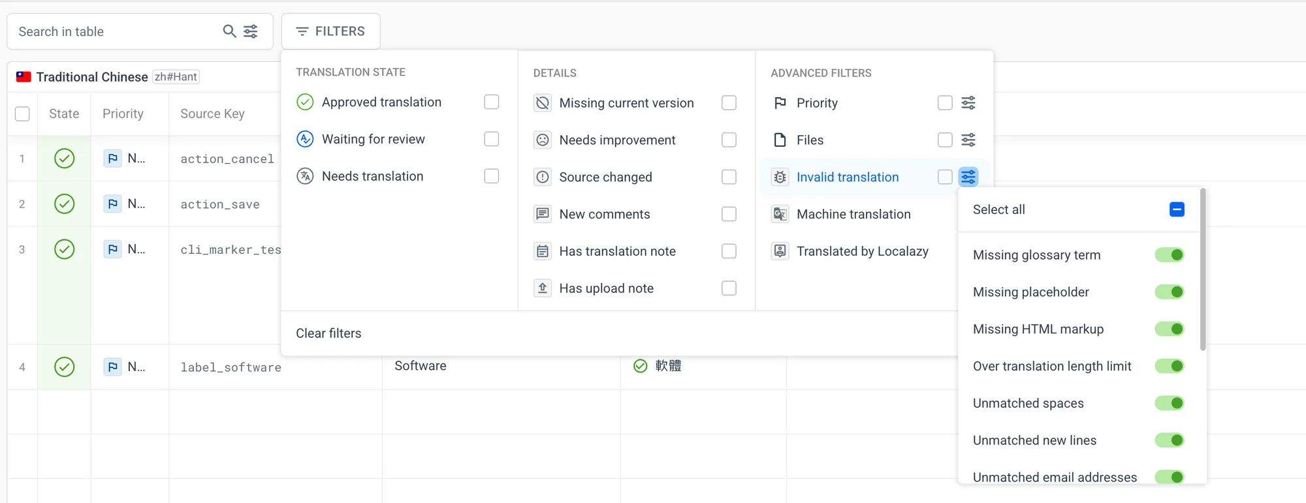Toggle Unmatched new lines switch

click(1170, 440)
